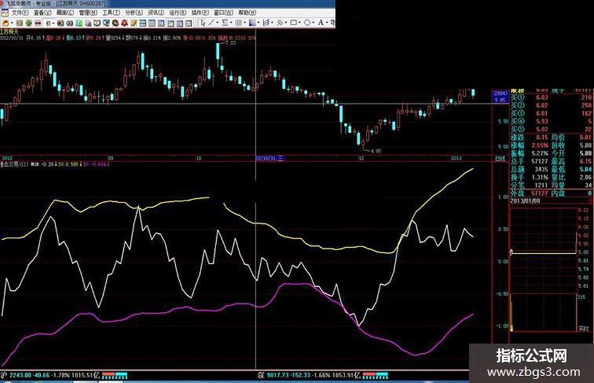
Task: Open dropdown arrow beside the ellipse tool
Action: (x=313, y=23)
